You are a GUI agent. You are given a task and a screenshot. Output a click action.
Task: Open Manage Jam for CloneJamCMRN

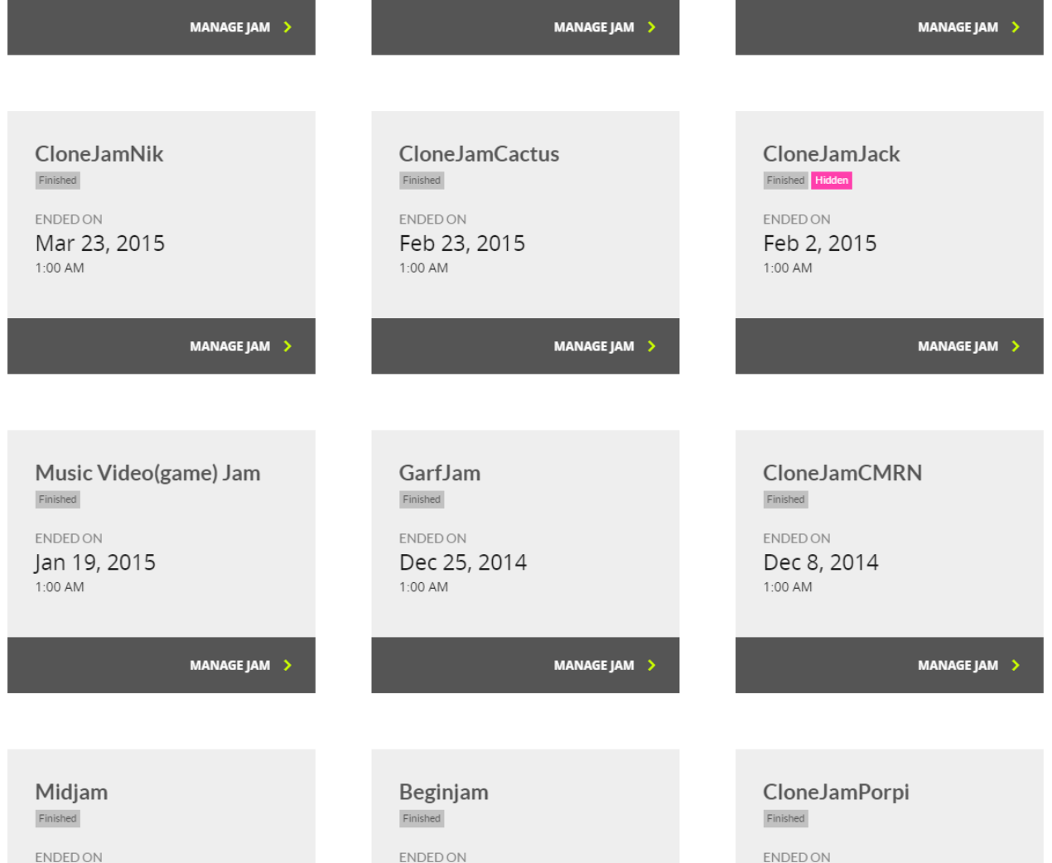[890, 665]
